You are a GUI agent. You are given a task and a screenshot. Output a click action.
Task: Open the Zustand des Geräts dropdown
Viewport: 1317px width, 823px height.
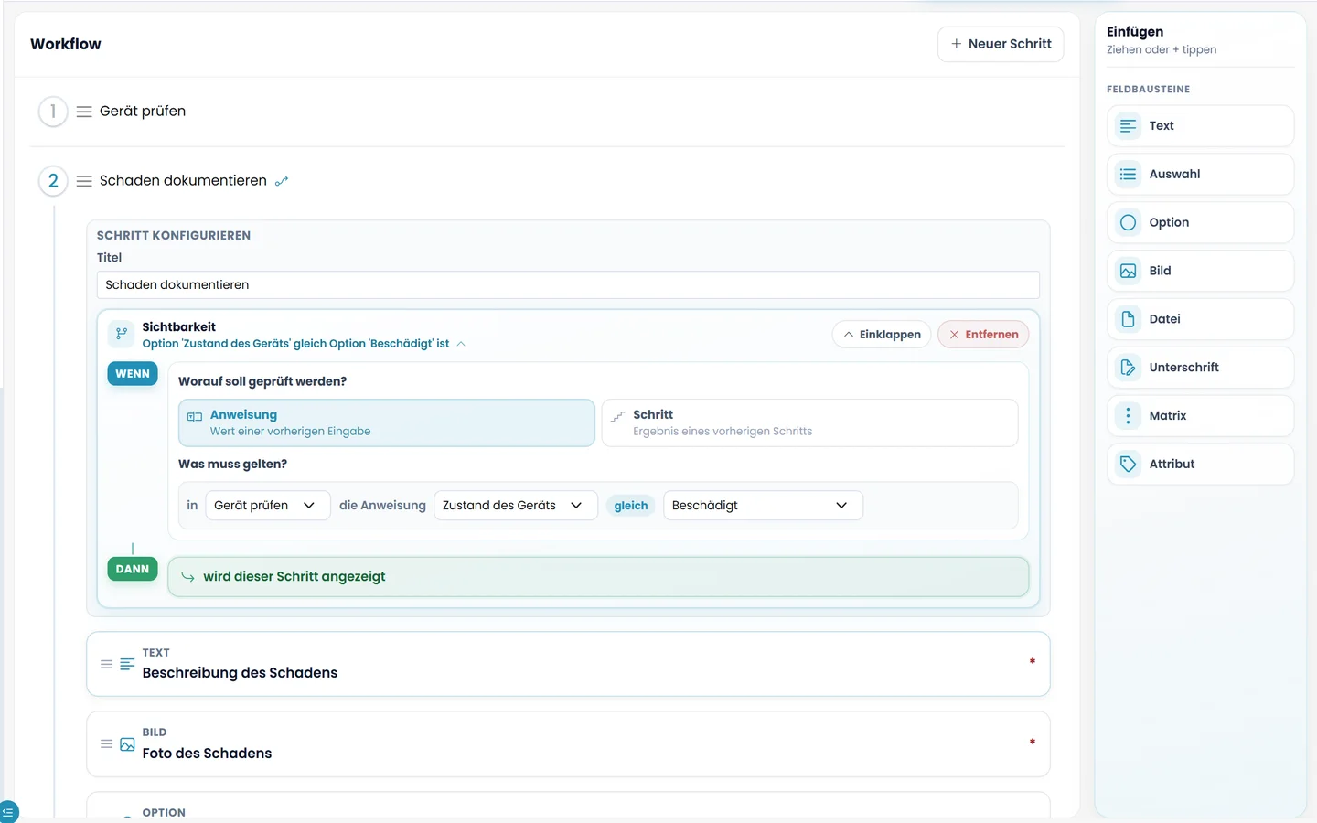tap(516, 506)
